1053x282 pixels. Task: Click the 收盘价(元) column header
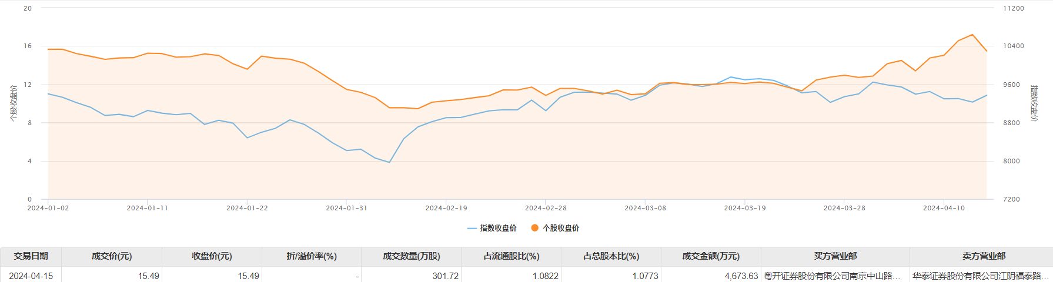point(212,256)
